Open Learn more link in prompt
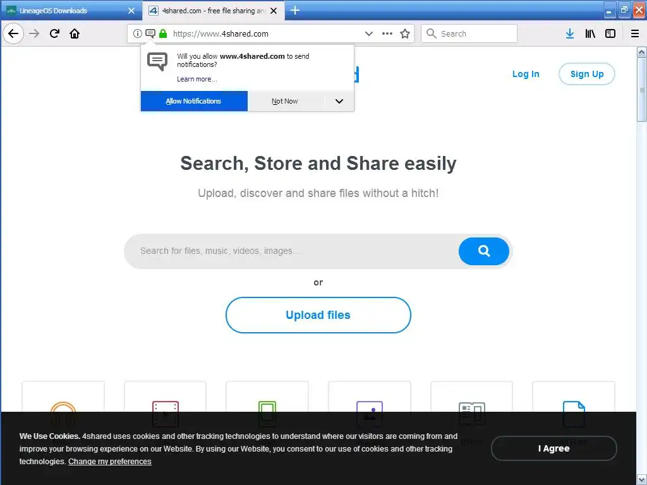 pos(197,79)
